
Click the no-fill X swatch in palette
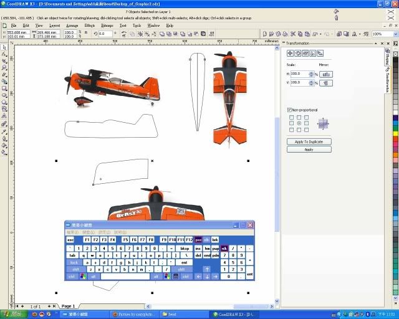(x=395, y=54)
